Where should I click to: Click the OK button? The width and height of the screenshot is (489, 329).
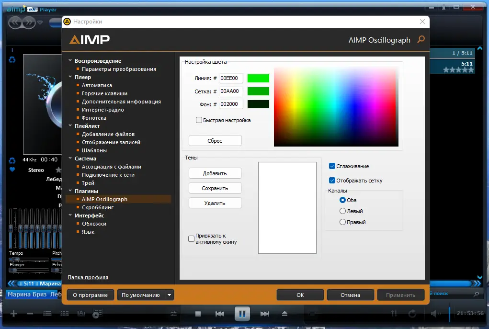tap(300, 295)
